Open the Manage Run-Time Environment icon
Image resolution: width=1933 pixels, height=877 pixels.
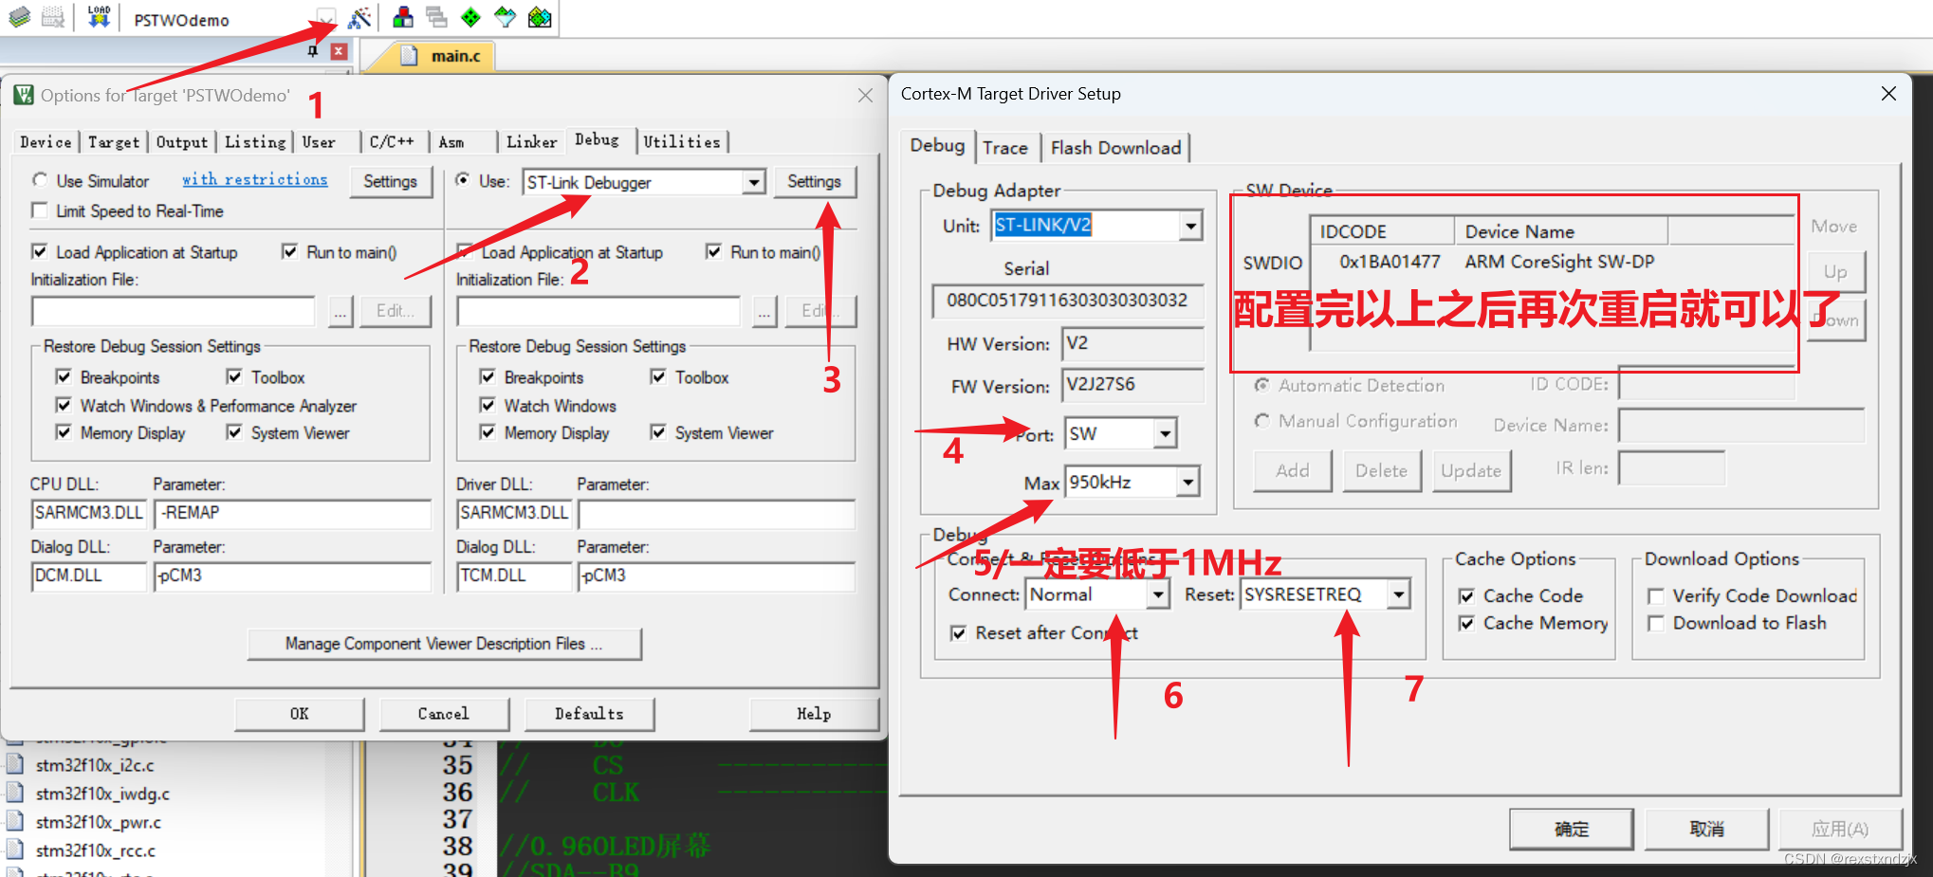402,17
